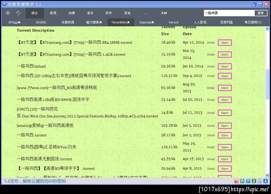The width and height of the screenshot is (271, 194).
Task: Open the 综合 category tab
Action: pos(35,13)
